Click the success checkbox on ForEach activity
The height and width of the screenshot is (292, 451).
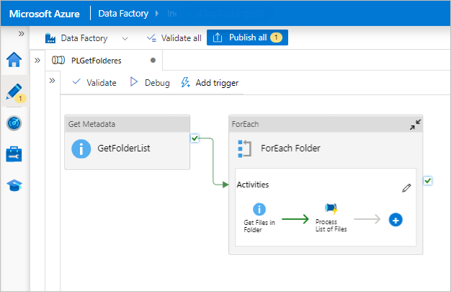click(x=428, y=180)
